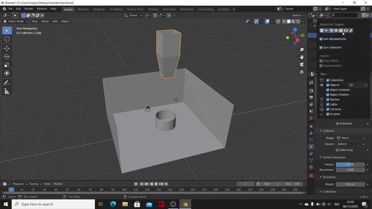Open the timeline Marker menu
This screenshot has height=209, width=372.
click(x=58, y=184)
